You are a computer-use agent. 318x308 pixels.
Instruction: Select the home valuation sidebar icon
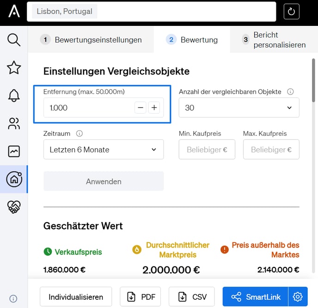pyautogui.click(x=14, y=179)
